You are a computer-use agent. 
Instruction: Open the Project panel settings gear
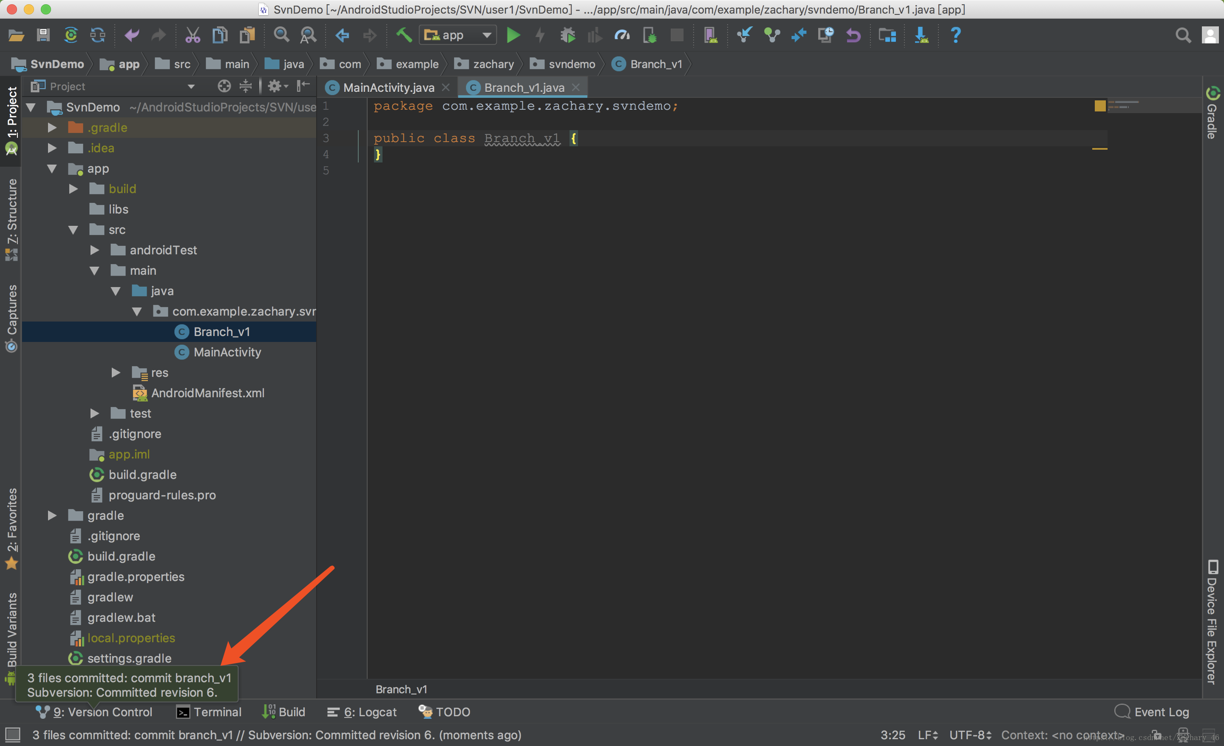click(278, 86)
